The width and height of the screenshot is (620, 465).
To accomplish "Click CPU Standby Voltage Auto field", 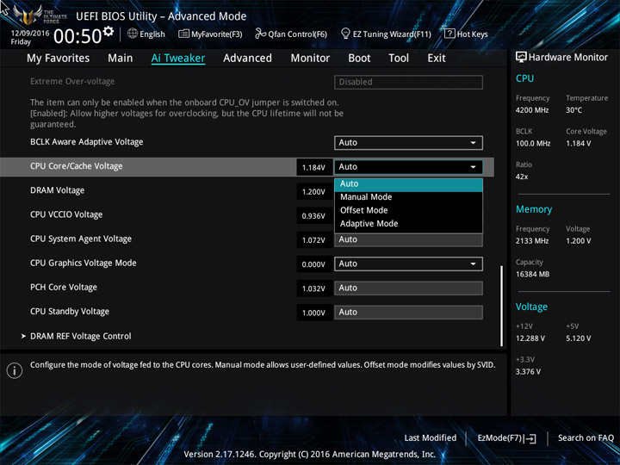I will [408, 313].
